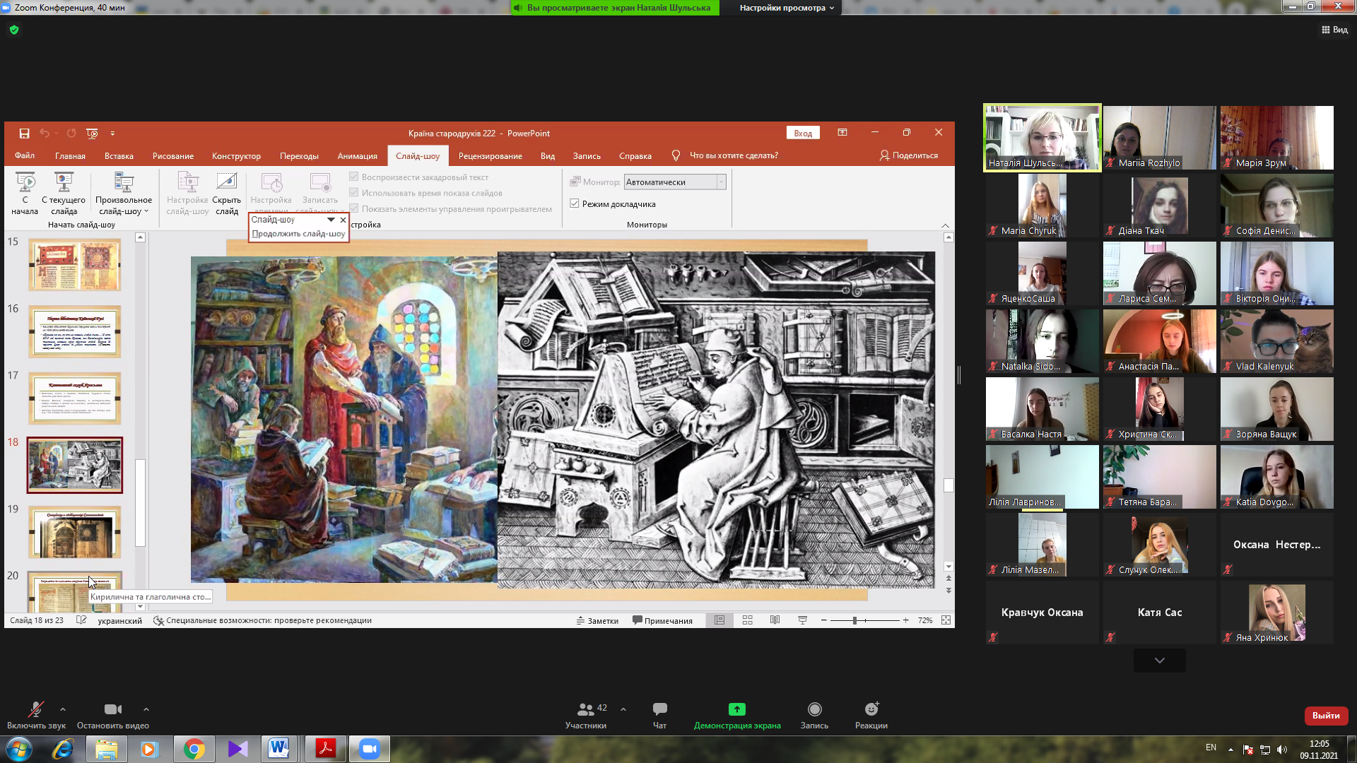Open the Participants list

point(585,709)
